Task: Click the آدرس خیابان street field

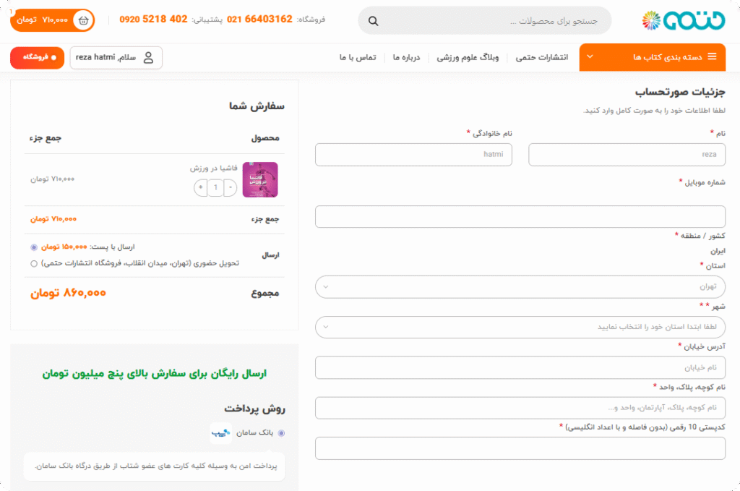Action: pos(520,367)
